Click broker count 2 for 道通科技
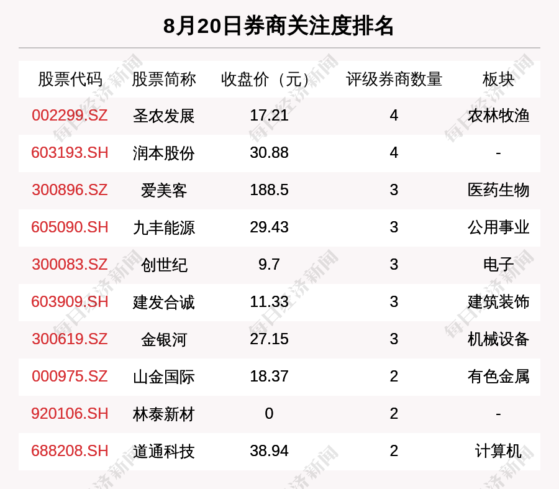 394,451
